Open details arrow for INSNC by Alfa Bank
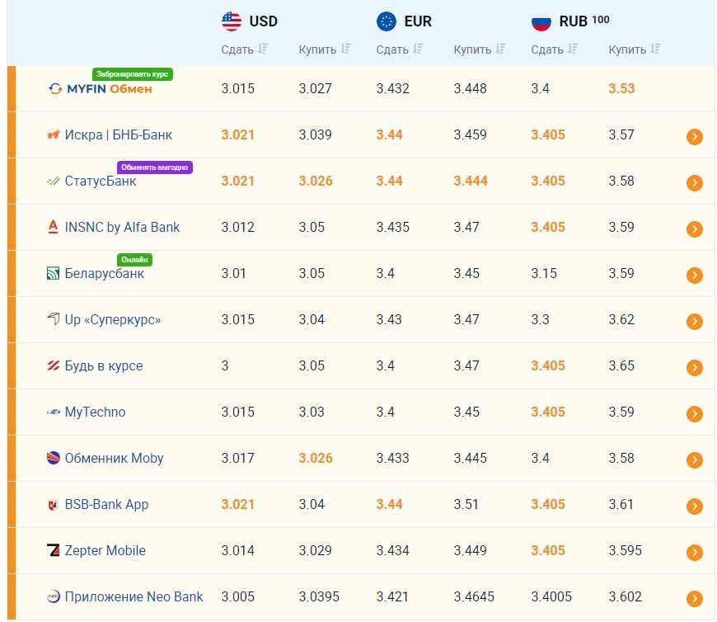Viewport: 717px width, 622px height. (694, 229)
